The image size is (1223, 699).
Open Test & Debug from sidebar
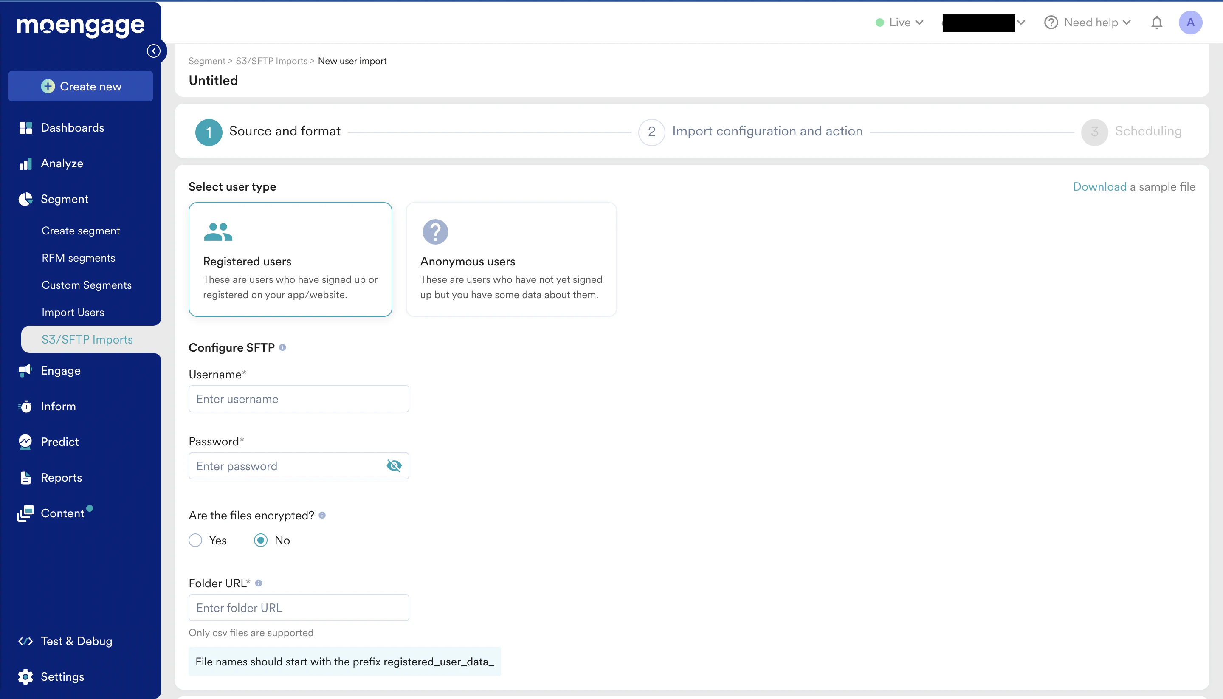[x=76, y=641]
